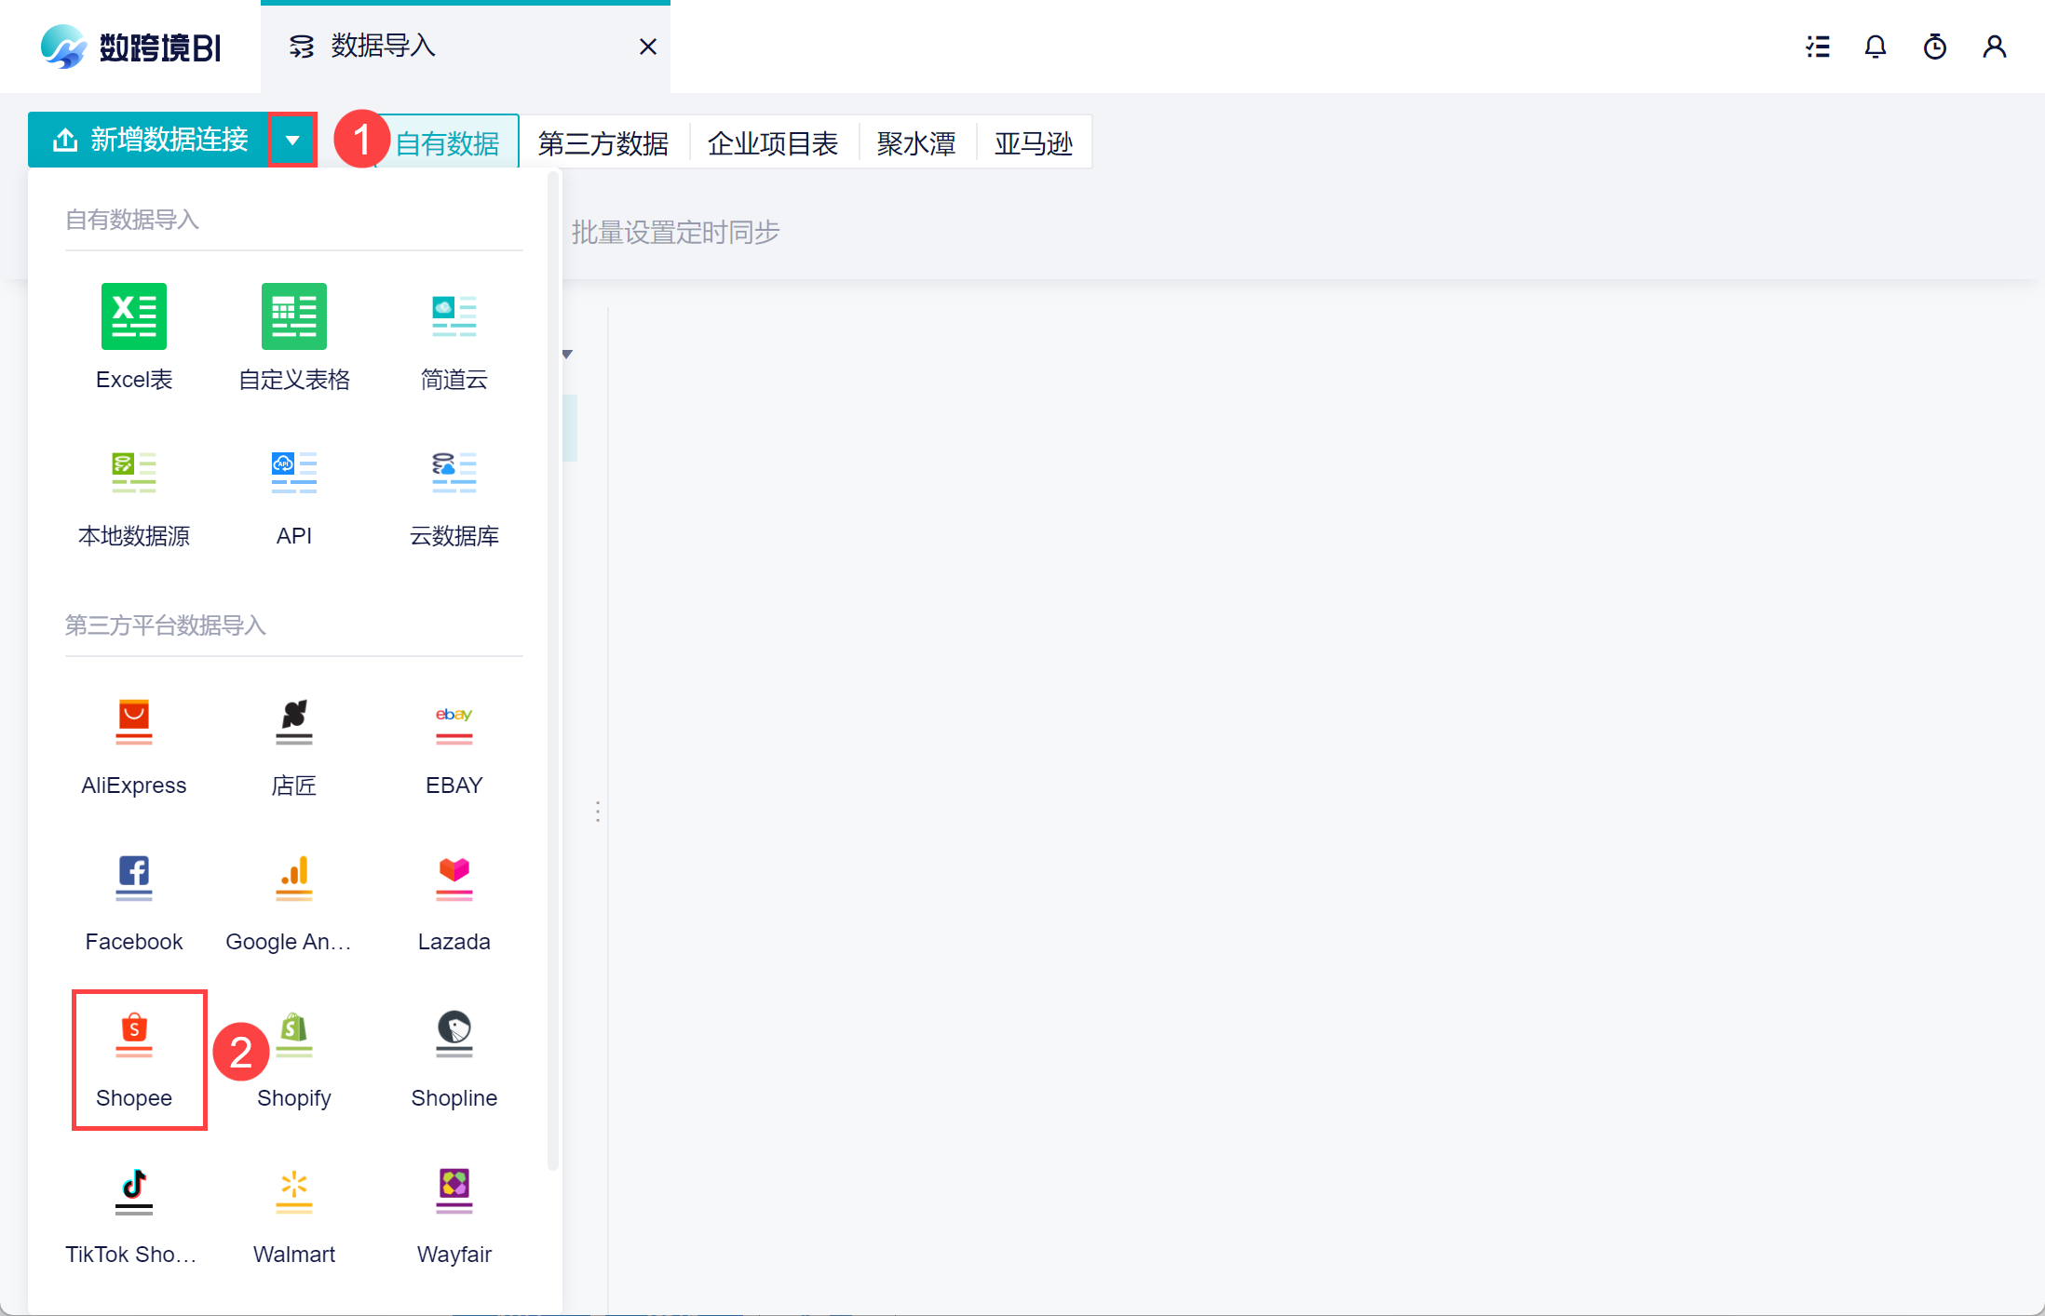Select the Excel表 import icon
2045x1316 pixels.
tap(133, 317)
